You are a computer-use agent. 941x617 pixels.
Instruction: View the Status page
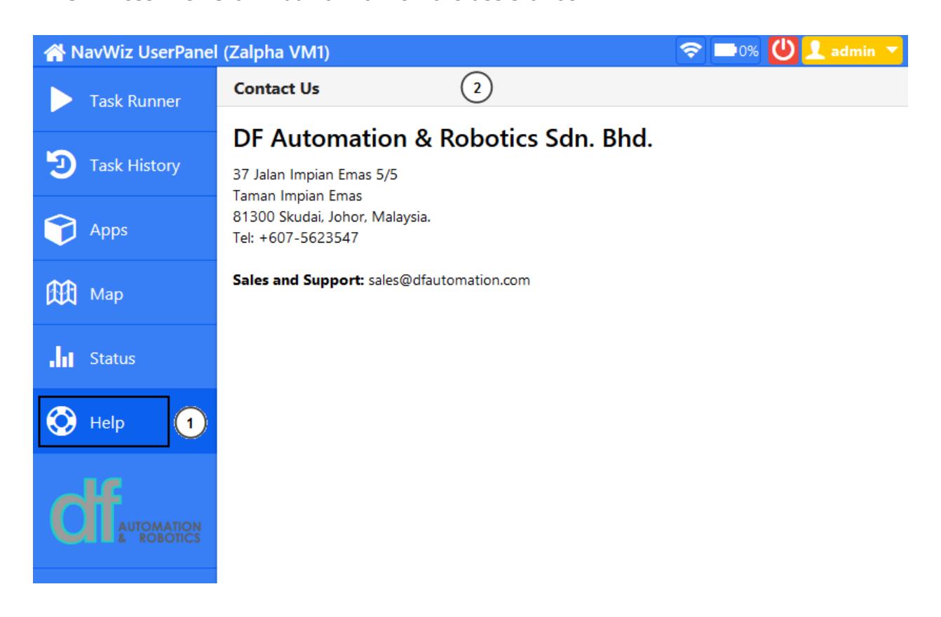[125, 357]
